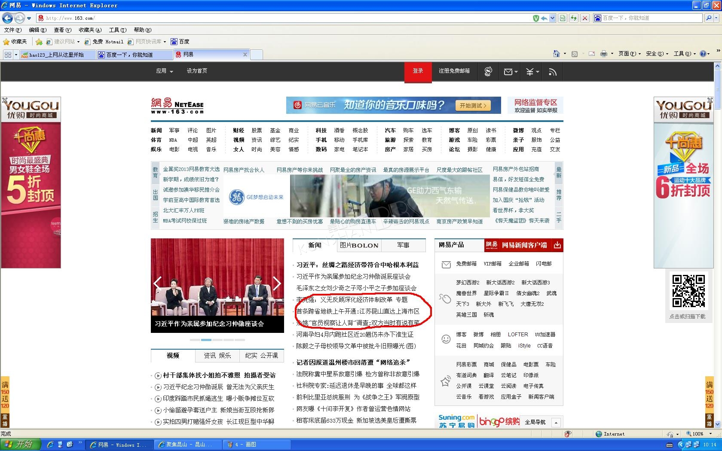The image size is (722, 451).
Task: Go forward with the IE forward arrow
Action: point(19,18)
